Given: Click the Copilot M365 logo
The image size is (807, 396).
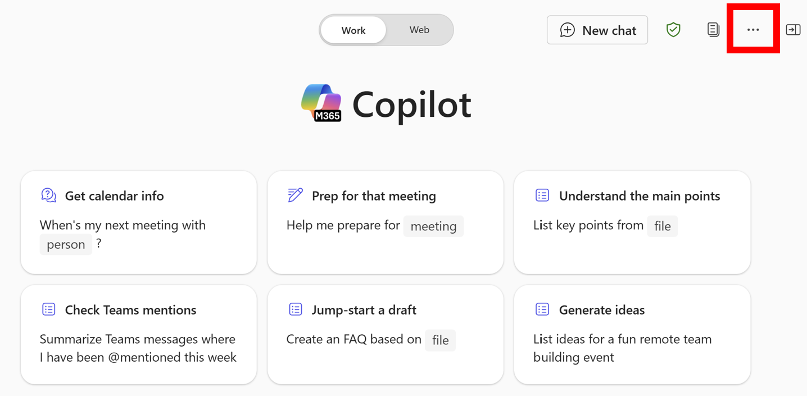Looking at the screenshot, I should tap(322, 103).
